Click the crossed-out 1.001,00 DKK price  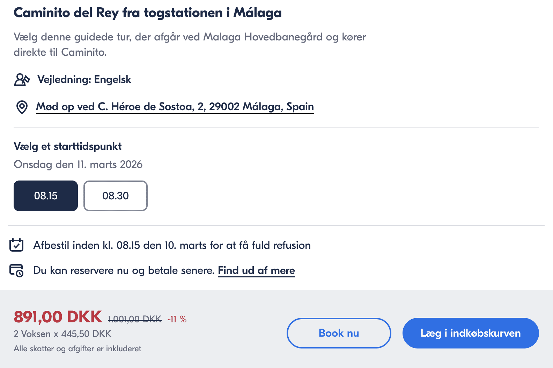click(135, 319)
